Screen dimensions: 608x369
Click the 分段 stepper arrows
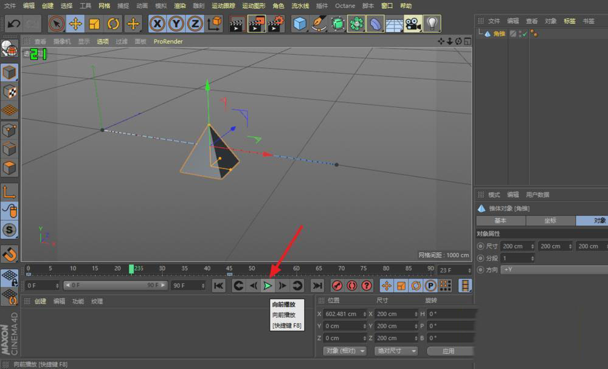[x=532, y=258]
